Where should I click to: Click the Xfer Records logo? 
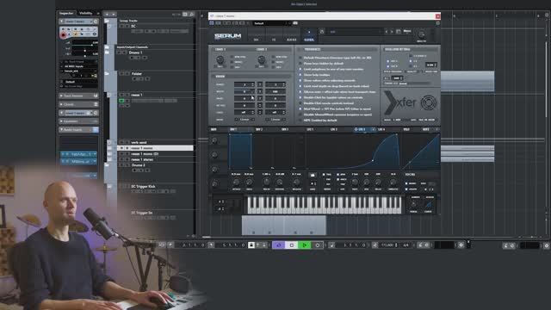(x=410, y=102)
